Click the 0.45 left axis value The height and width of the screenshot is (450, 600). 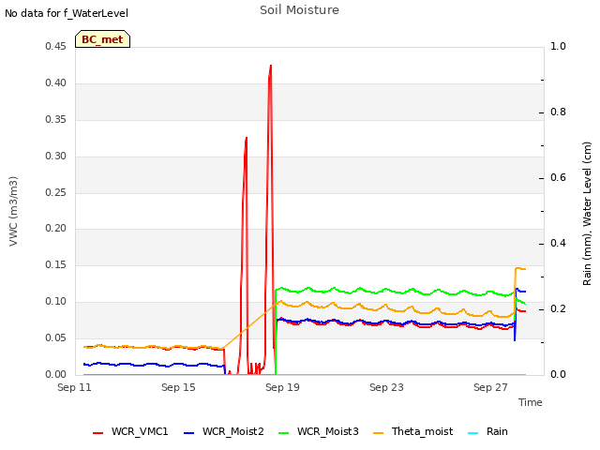click(x=55, y=47)
